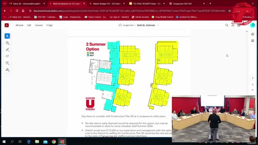Go to previous page with up chevron
Viewport: 258px width, 145px height.
pos(253,90)
